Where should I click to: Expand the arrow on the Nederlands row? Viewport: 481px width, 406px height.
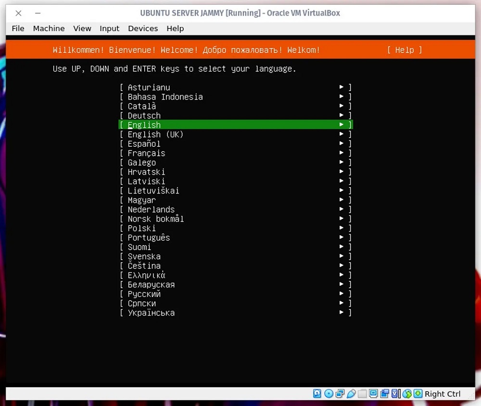(x=342, y=209)
